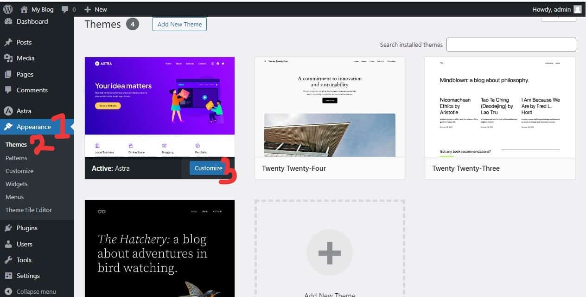Click the WordPress logo icon
This screenshot has height=297, width=586.
(x=8, y=9)
